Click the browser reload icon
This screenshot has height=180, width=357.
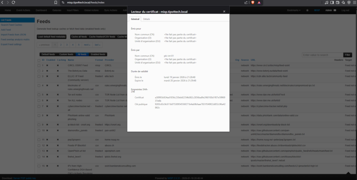(x=13, y=2)
